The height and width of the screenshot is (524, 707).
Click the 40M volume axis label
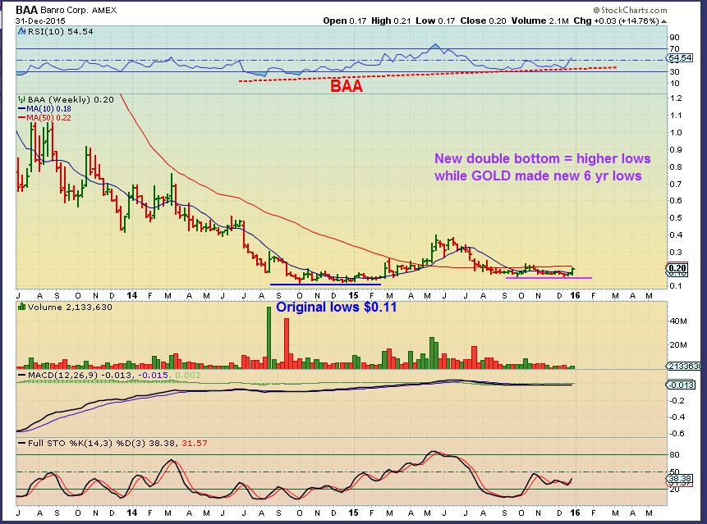click(678, 321)
